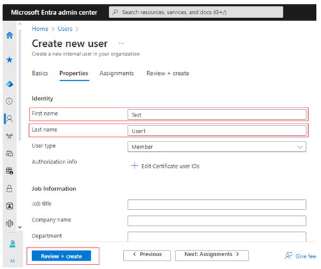Open the Devices icon in sidebar
The image size is (321, 269).
tap(10, 153)
